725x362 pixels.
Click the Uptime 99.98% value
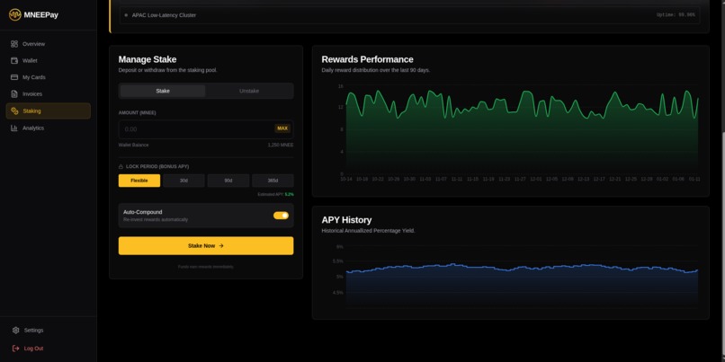[x=676, y=15]
